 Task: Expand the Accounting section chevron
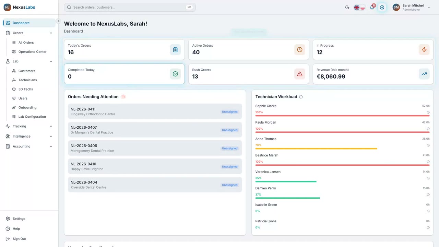[51, 146]
